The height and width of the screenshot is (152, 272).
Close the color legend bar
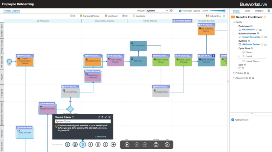(224, 16)
